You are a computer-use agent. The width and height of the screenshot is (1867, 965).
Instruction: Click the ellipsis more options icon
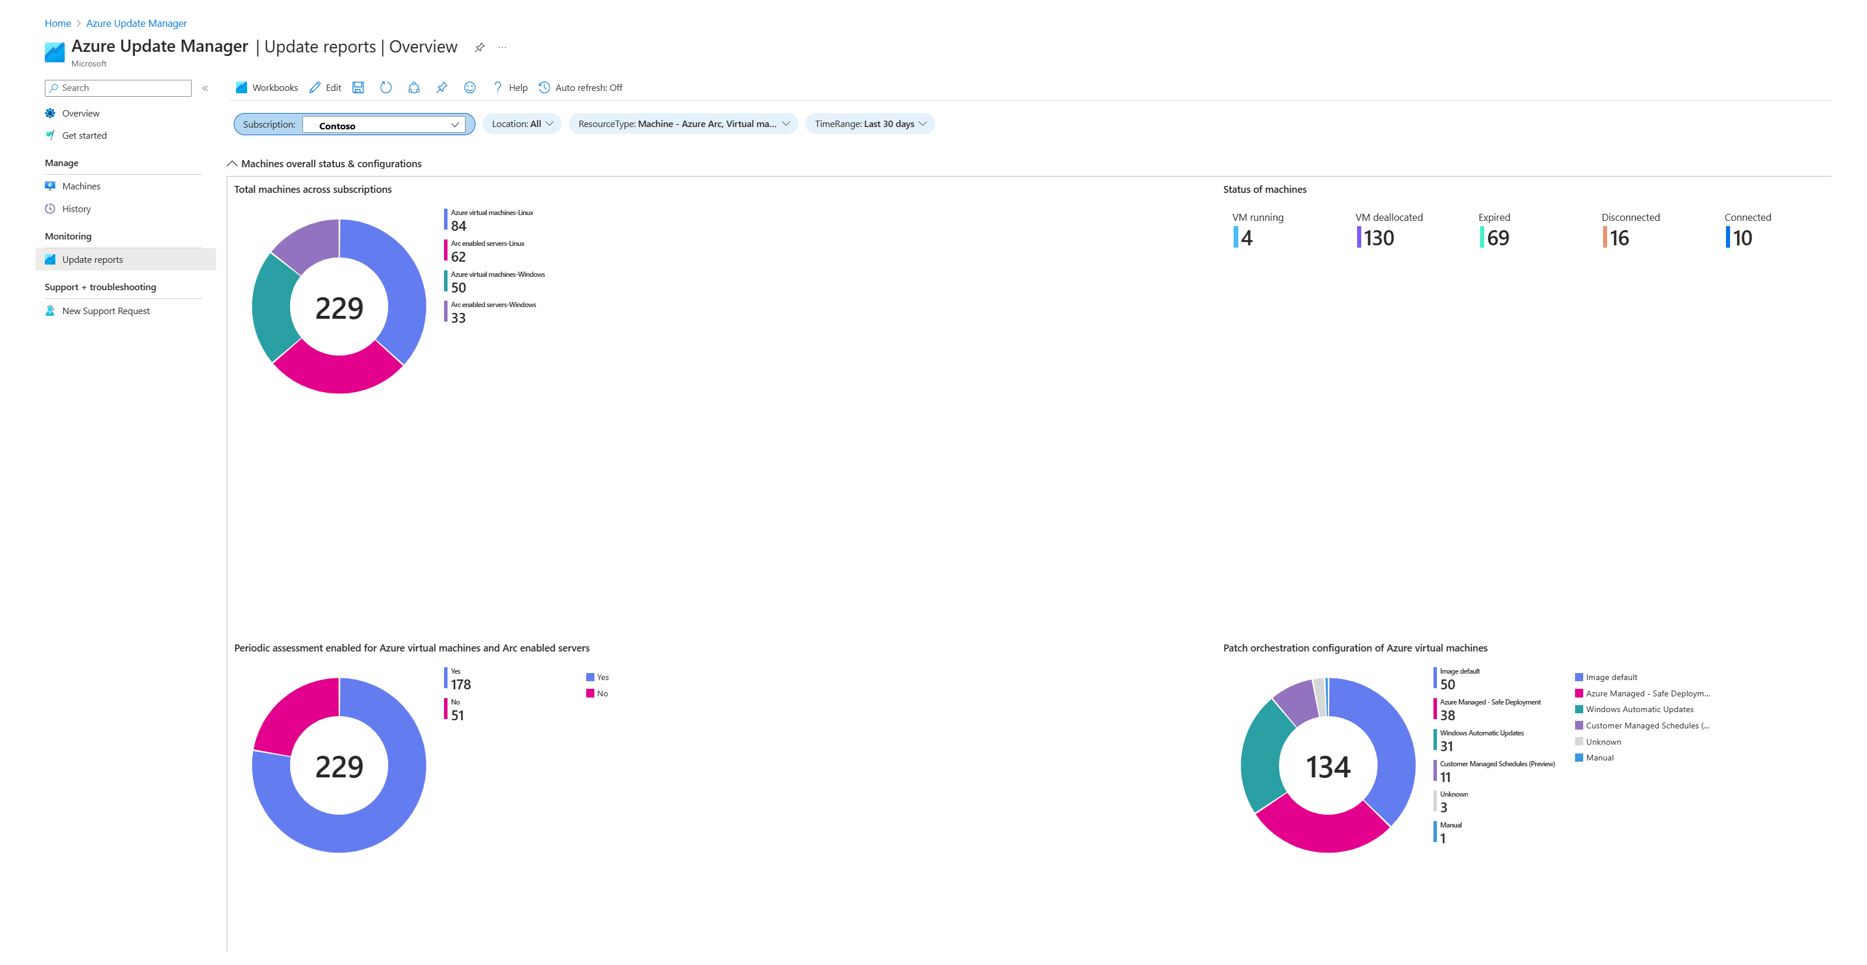[505, 47]
